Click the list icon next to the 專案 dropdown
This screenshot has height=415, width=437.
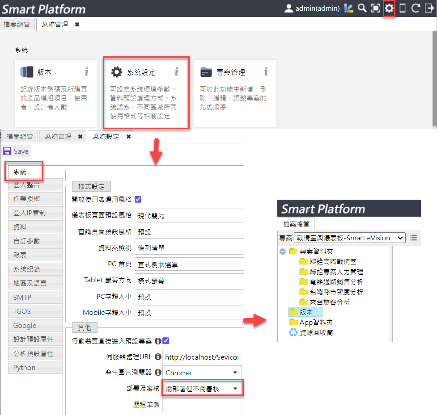413,238
